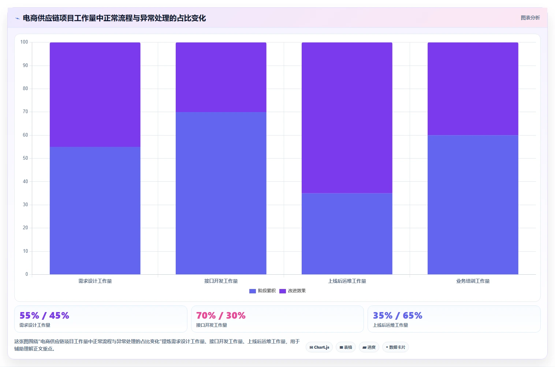555x367 pixels.
Task: Click the Chart.js tag chip
Action: [x=319, y=347]
